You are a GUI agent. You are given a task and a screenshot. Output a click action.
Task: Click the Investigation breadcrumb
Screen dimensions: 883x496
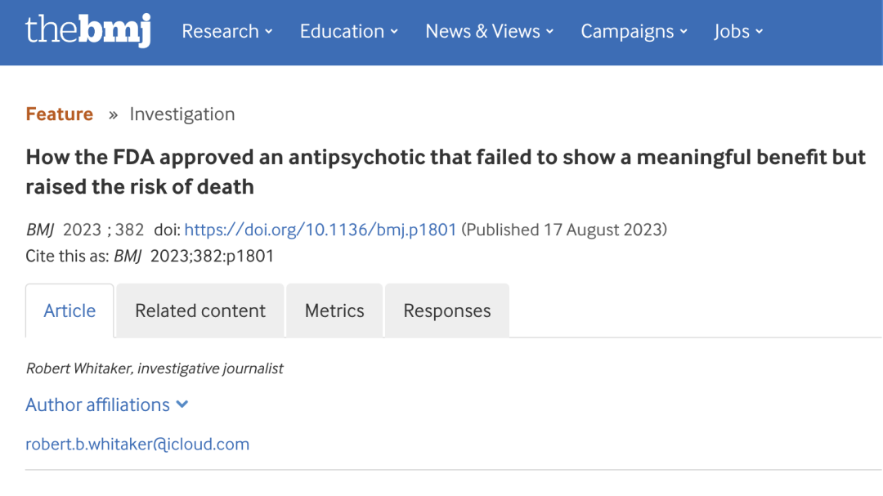pos(182,114)
